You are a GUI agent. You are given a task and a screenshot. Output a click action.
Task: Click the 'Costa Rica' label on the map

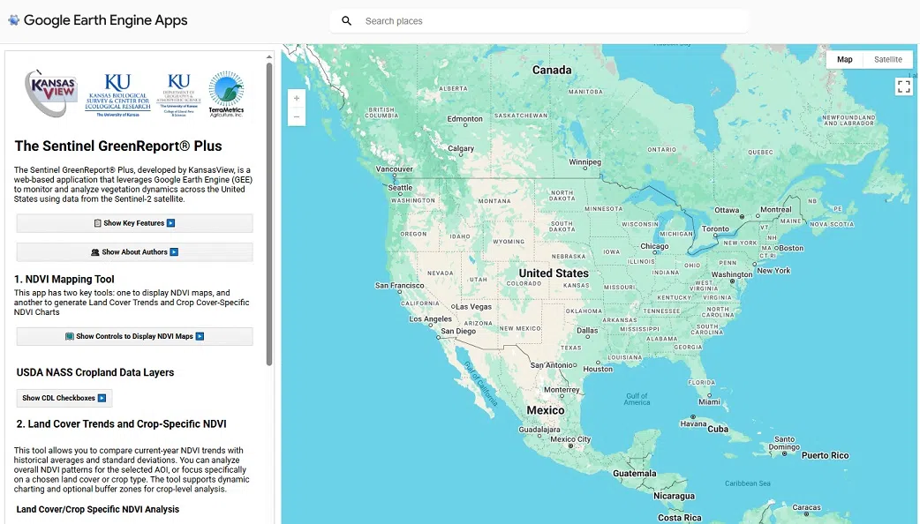pyautogui.click(x=680, y=518)
